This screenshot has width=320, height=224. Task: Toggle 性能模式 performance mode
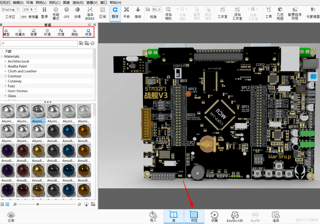point(56,14)
